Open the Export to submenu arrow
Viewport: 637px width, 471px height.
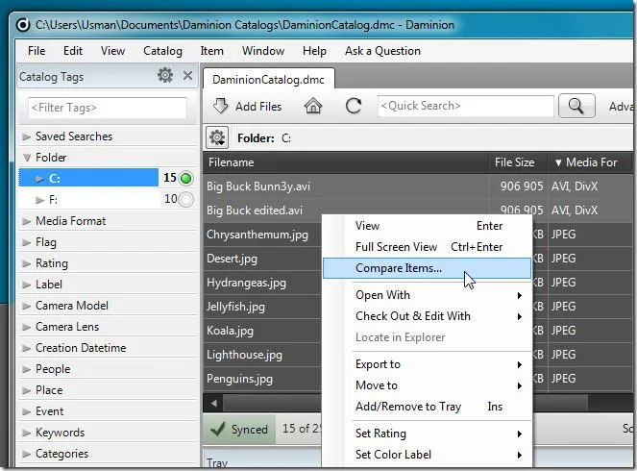tap(519, 364)
